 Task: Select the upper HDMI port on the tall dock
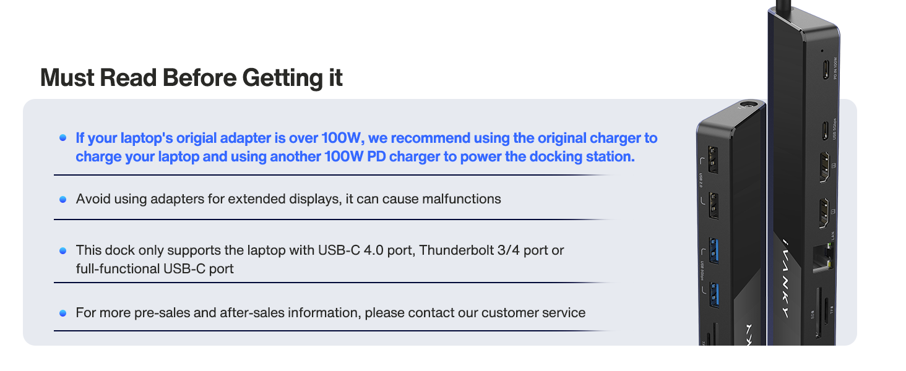[824, 168]
